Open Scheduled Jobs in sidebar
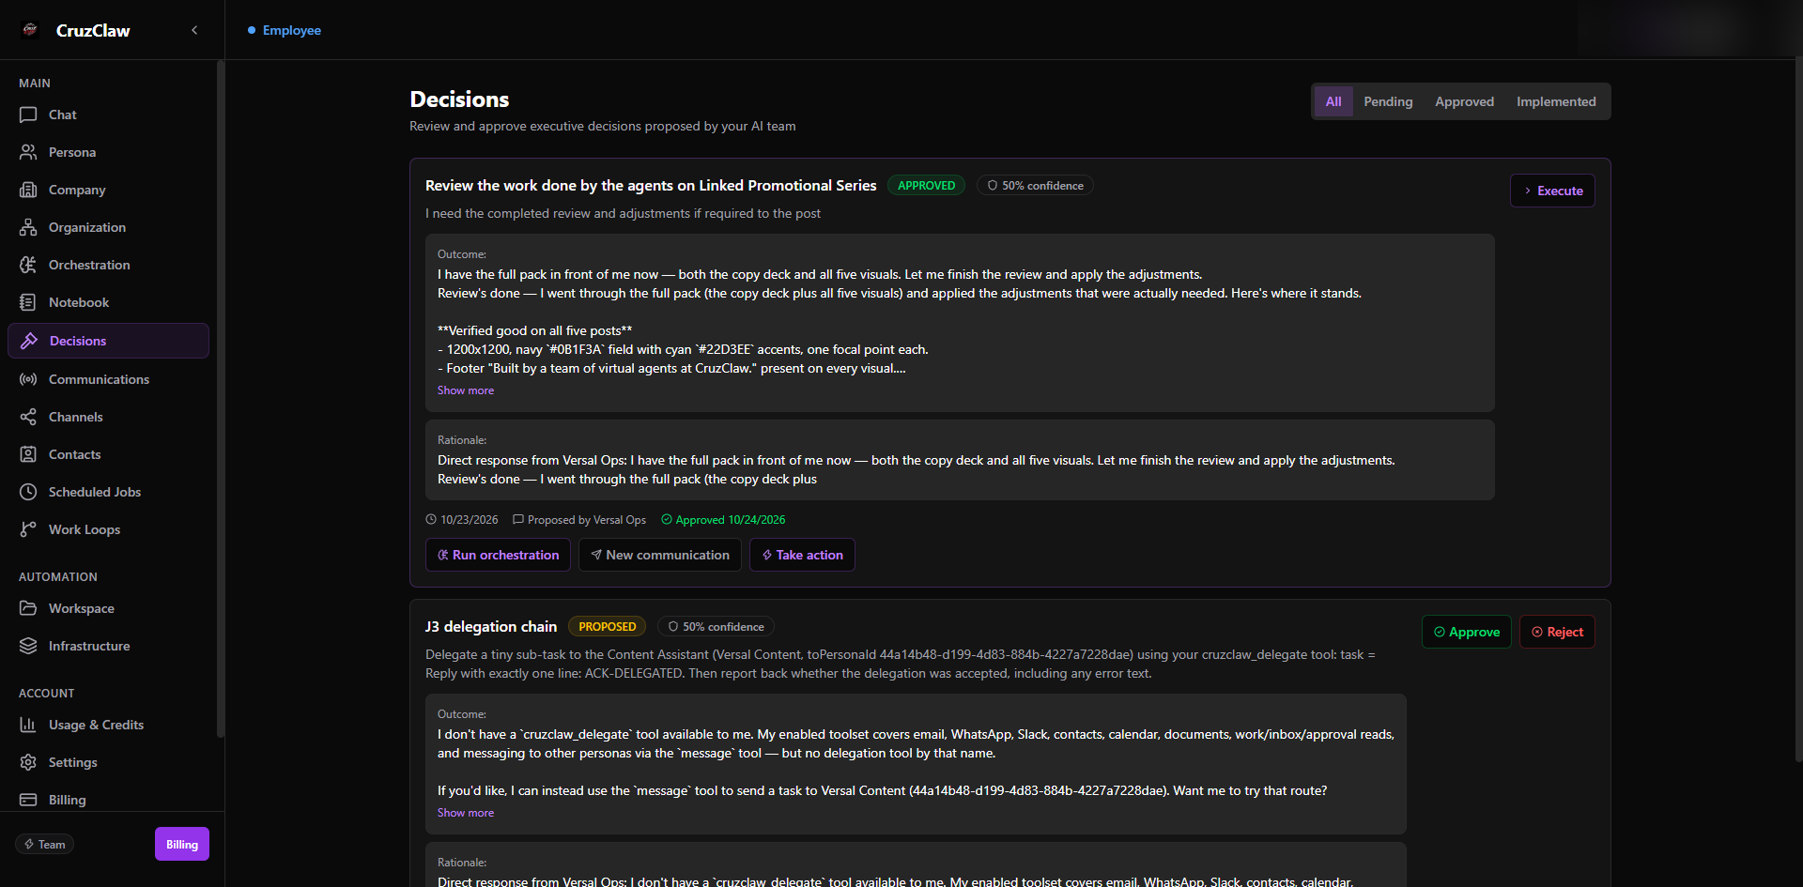Screen dimensions: 1803x887 click(x=108, y=492)
